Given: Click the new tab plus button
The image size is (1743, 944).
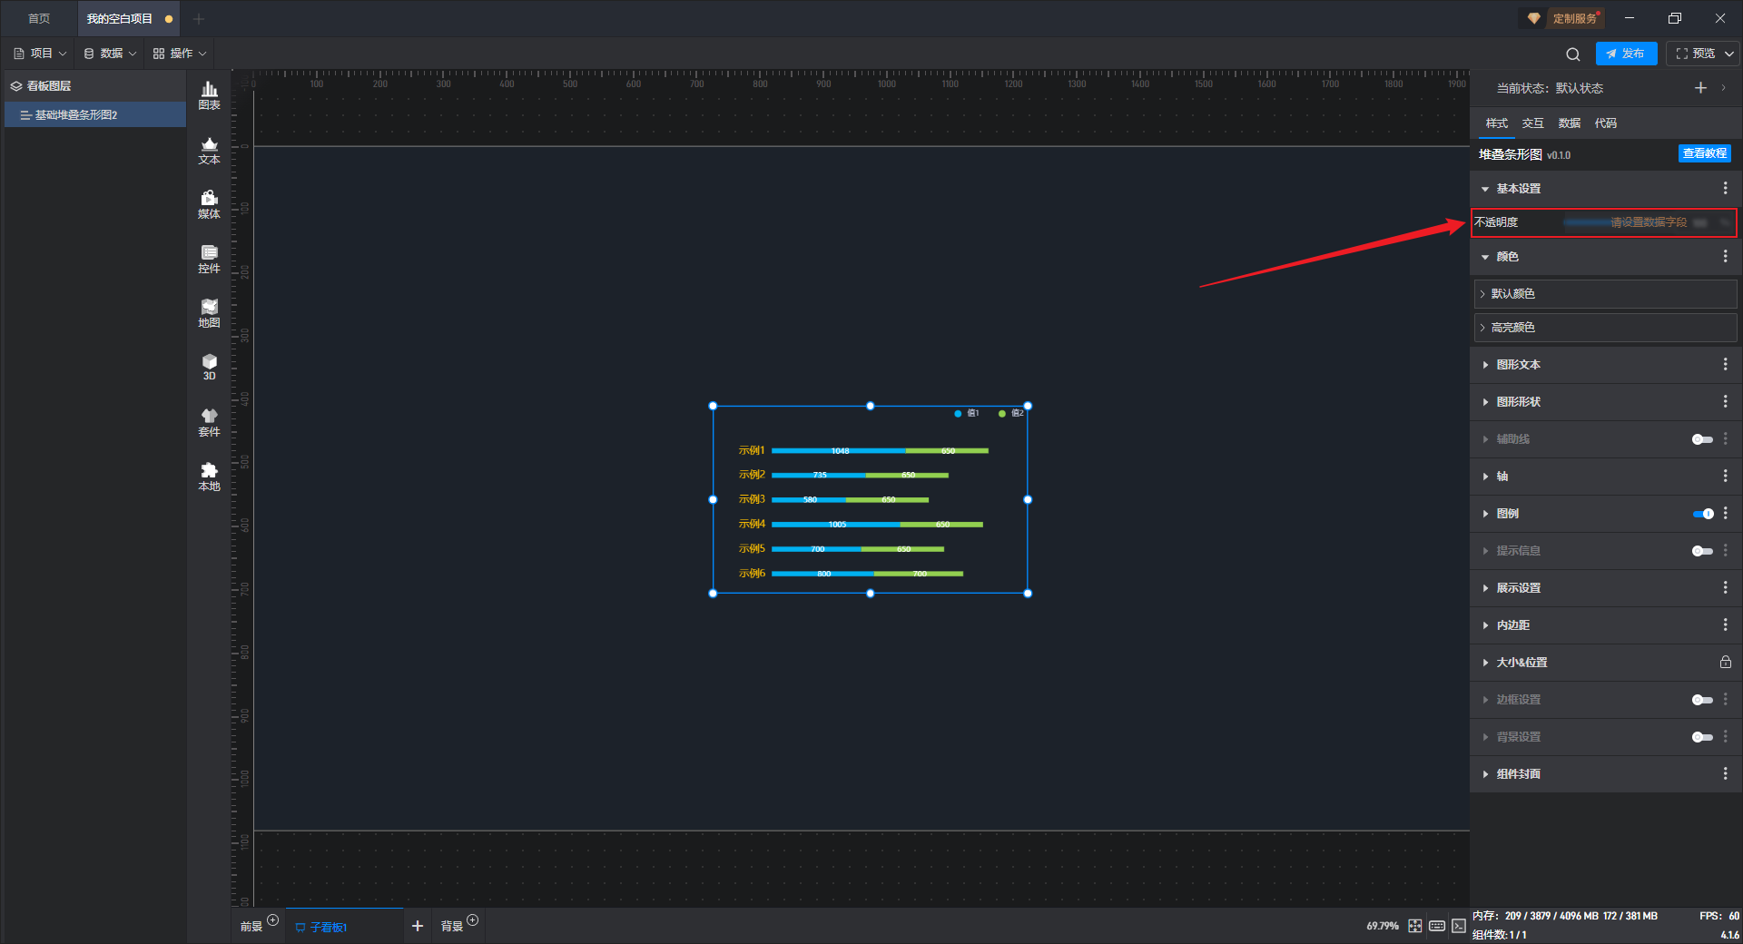Looking at the screenshot, I should (199, 18).
